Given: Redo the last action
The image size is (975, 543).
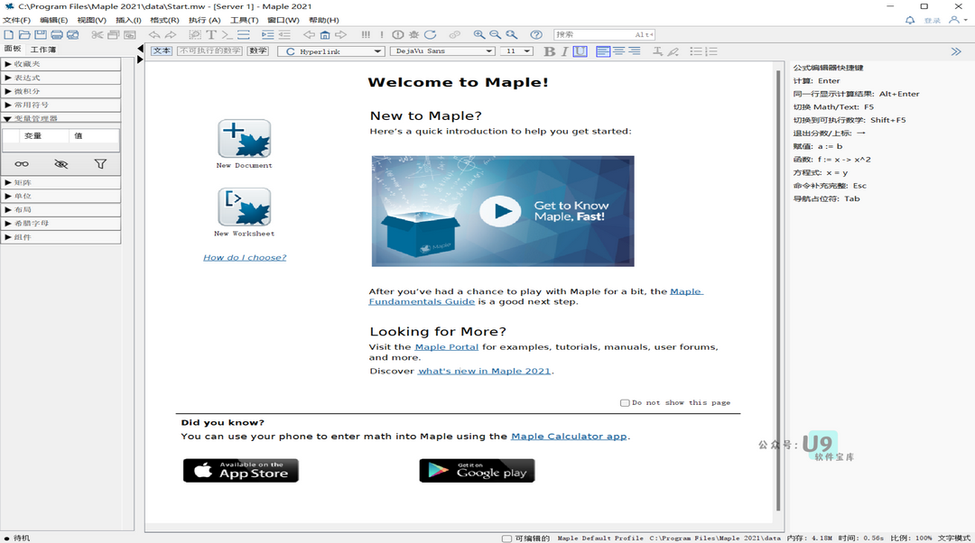Looking at the screenshot, I should pyautogui.click(x=171, y=35).
